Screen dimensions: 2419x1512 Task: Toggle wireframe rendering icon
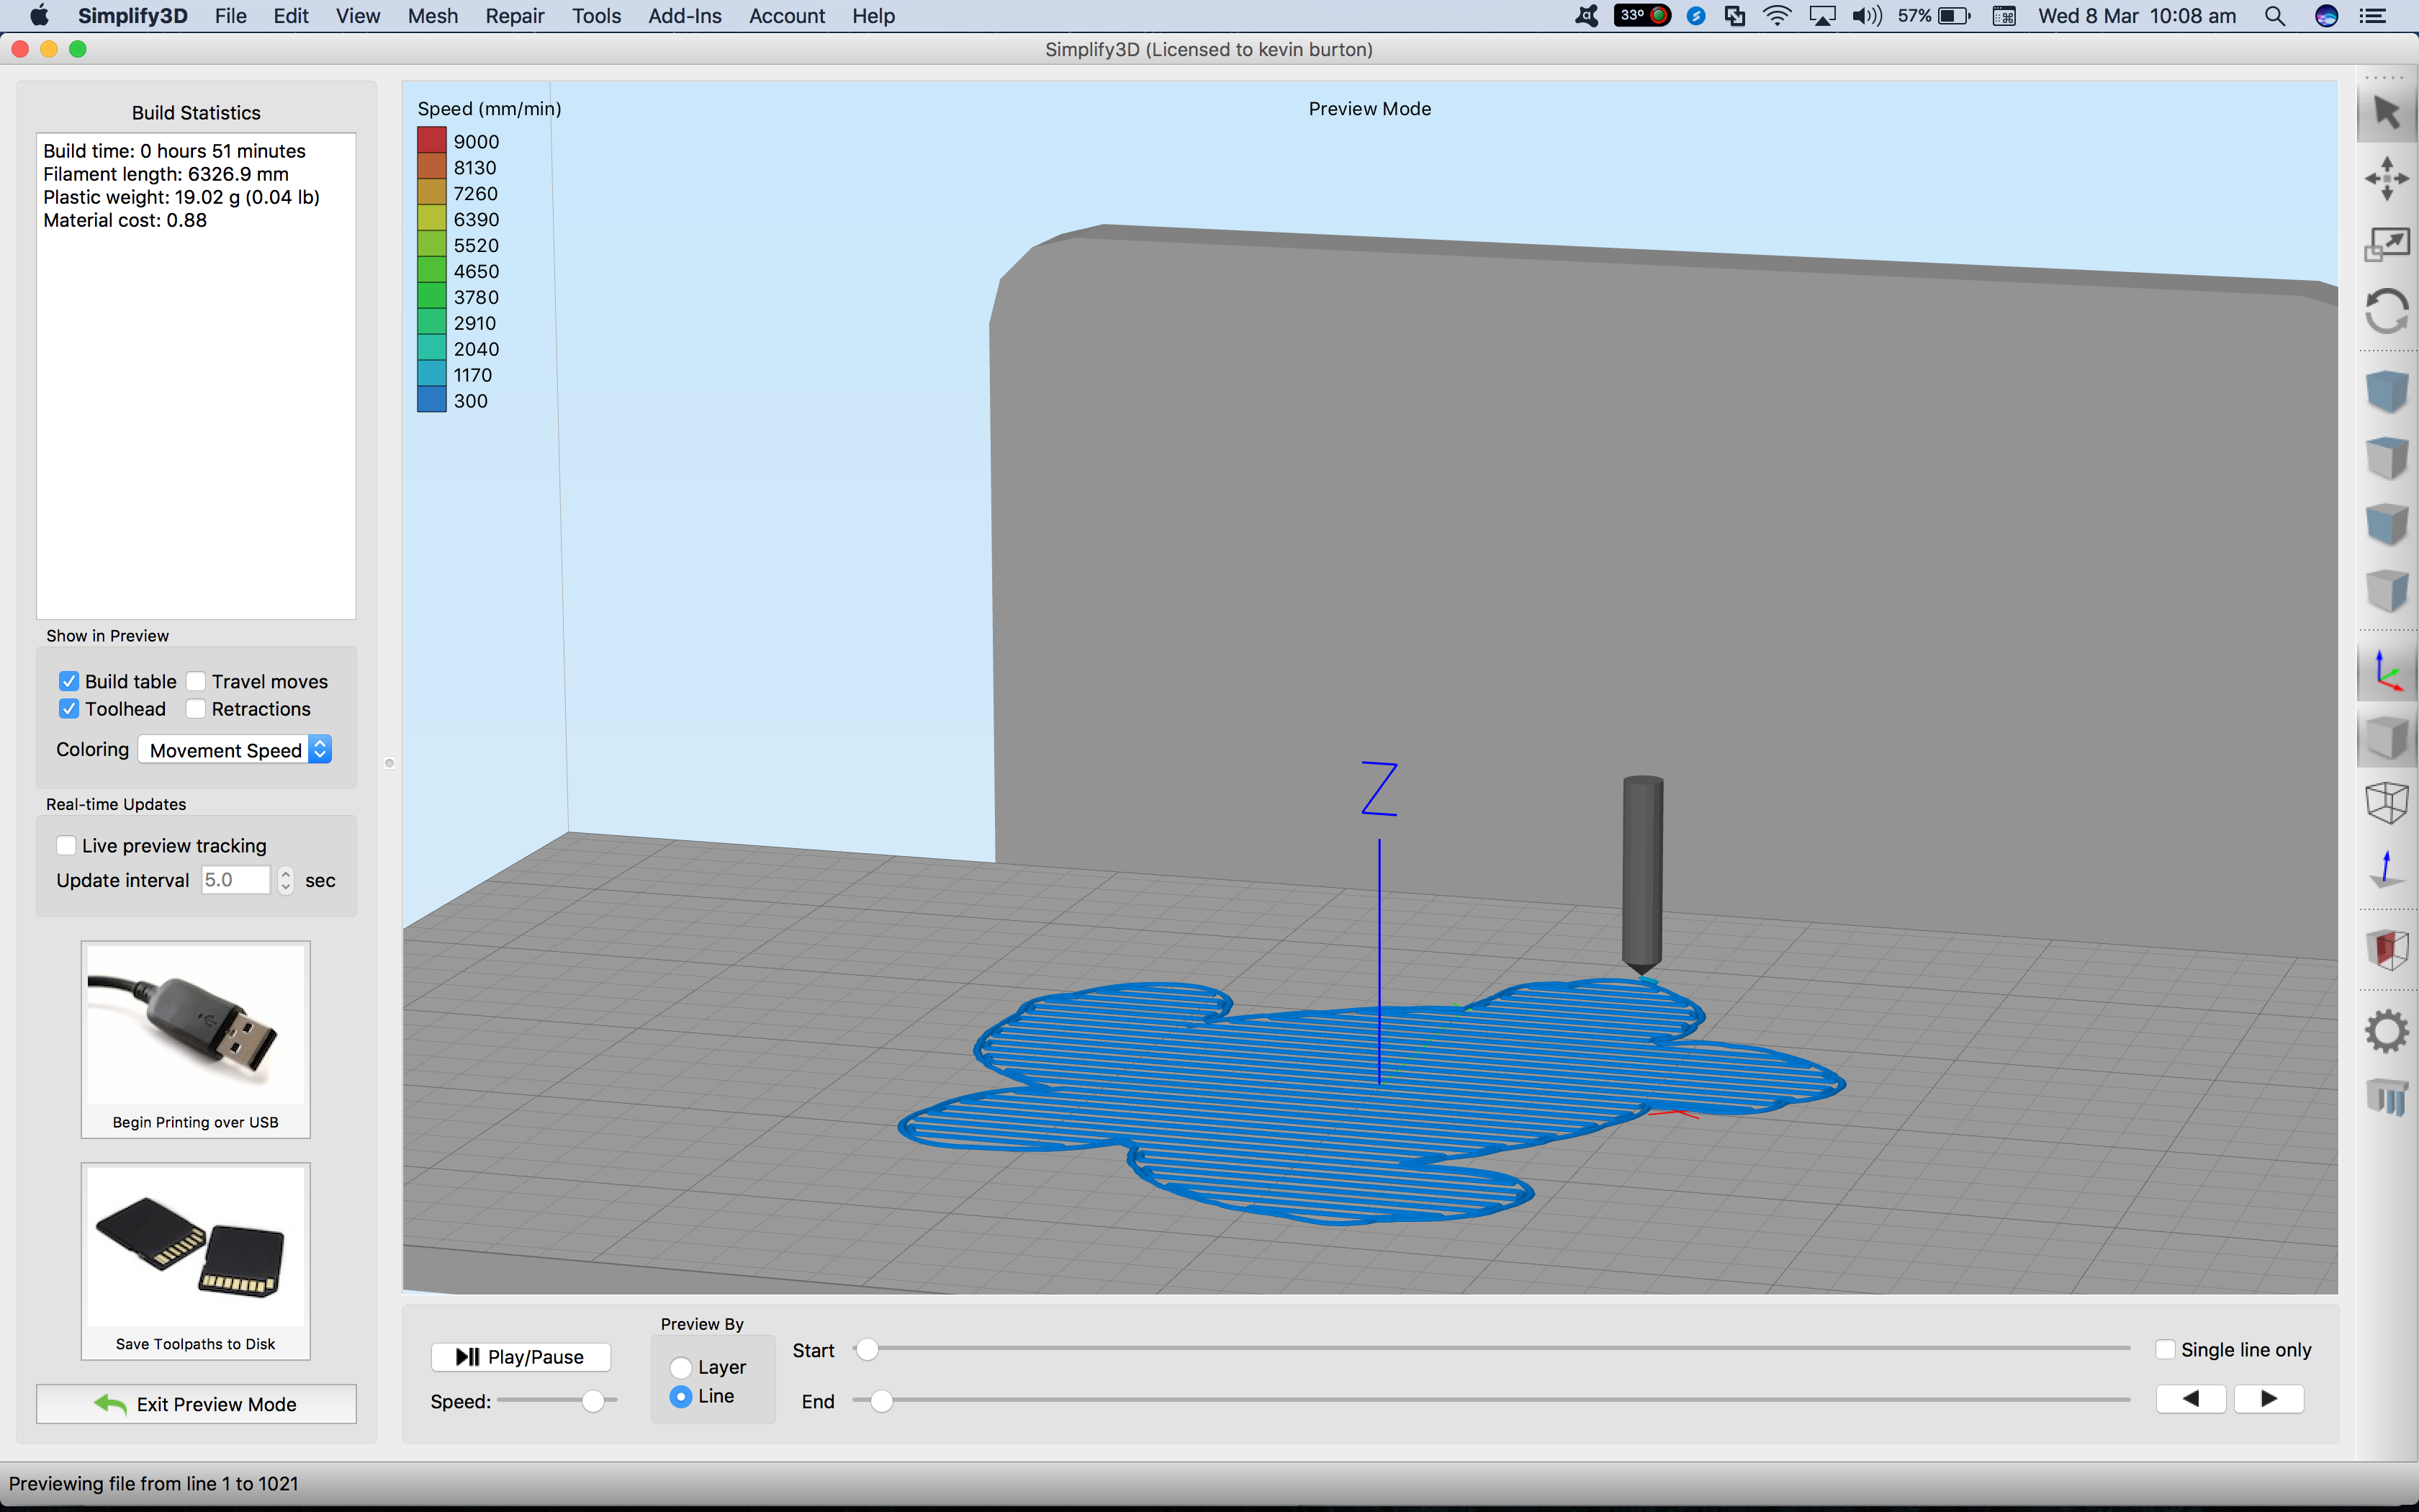click(2387, 802)
